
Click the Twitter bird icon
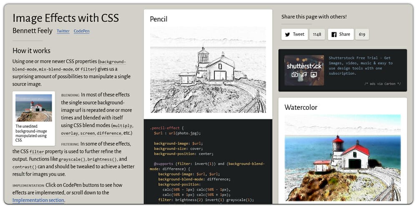coord(287,35)
